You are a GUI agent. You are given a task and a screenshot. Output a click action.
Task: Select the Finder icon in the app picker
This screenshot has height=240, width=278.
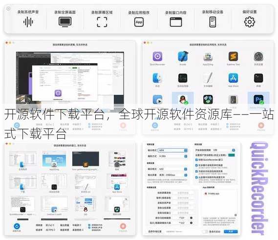tap(157, 78)
